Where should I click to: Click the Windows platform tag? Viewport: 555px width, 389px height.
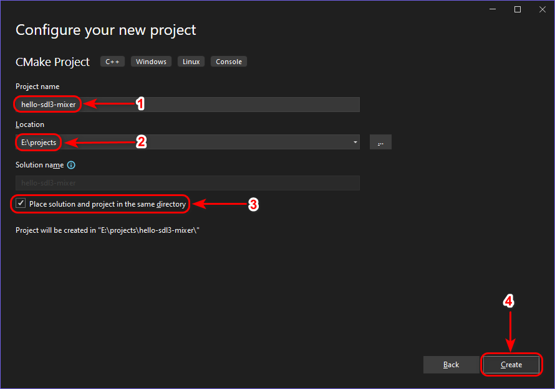(x=151, y=62)
